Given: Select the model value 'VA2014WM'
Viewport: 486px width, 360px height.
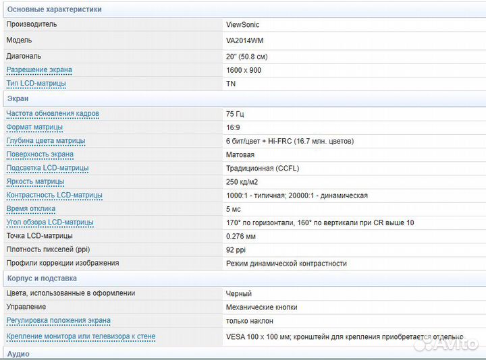Looking at the screenshot, I should pyautogui.click(x=245, y=41).
